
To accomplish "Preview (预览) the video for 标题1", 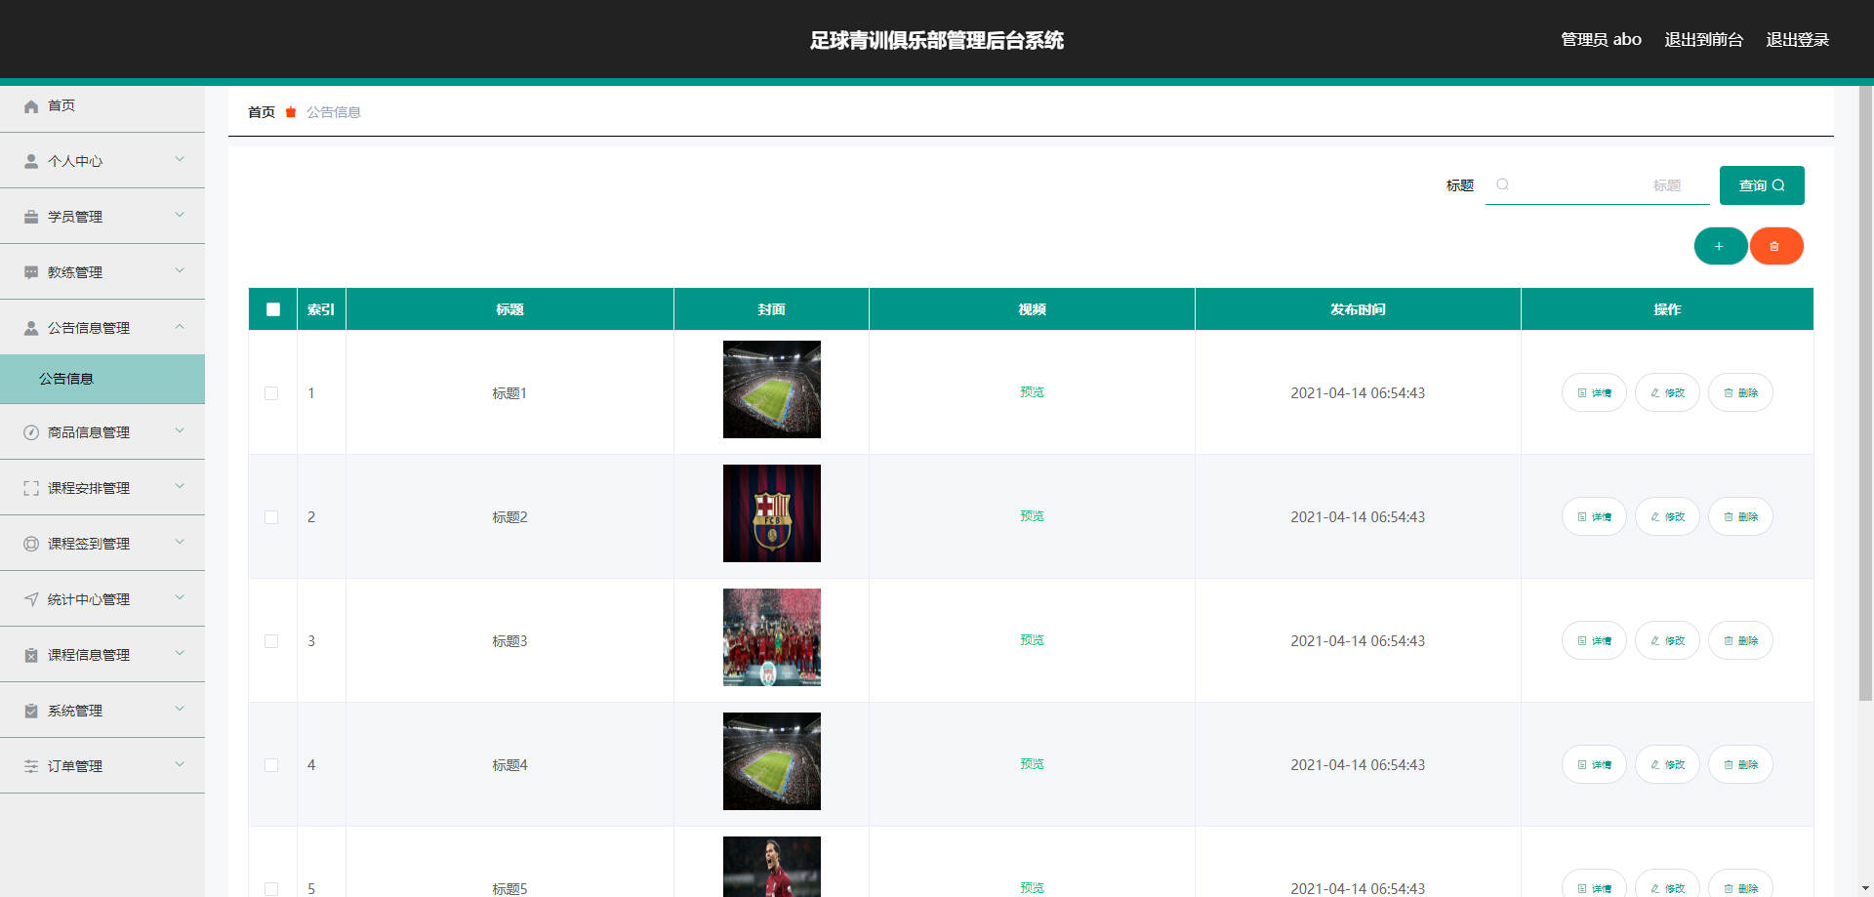I will pyautogui.click(x=1032, y=392).
